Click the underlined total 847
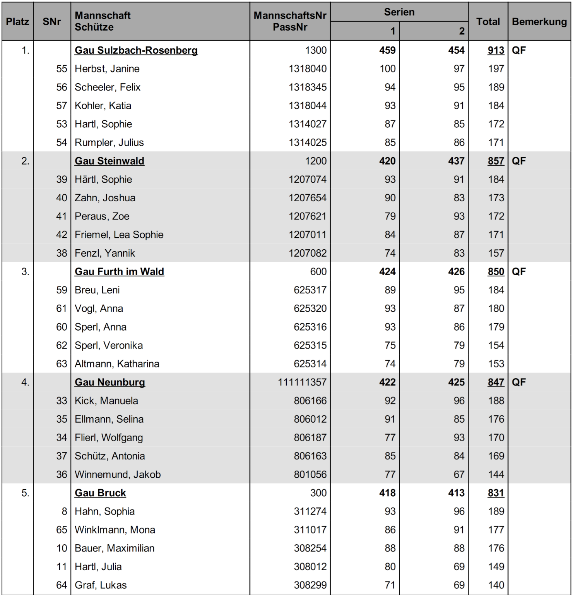This screenshot has width=573, height=595. (x=496, y=382)
